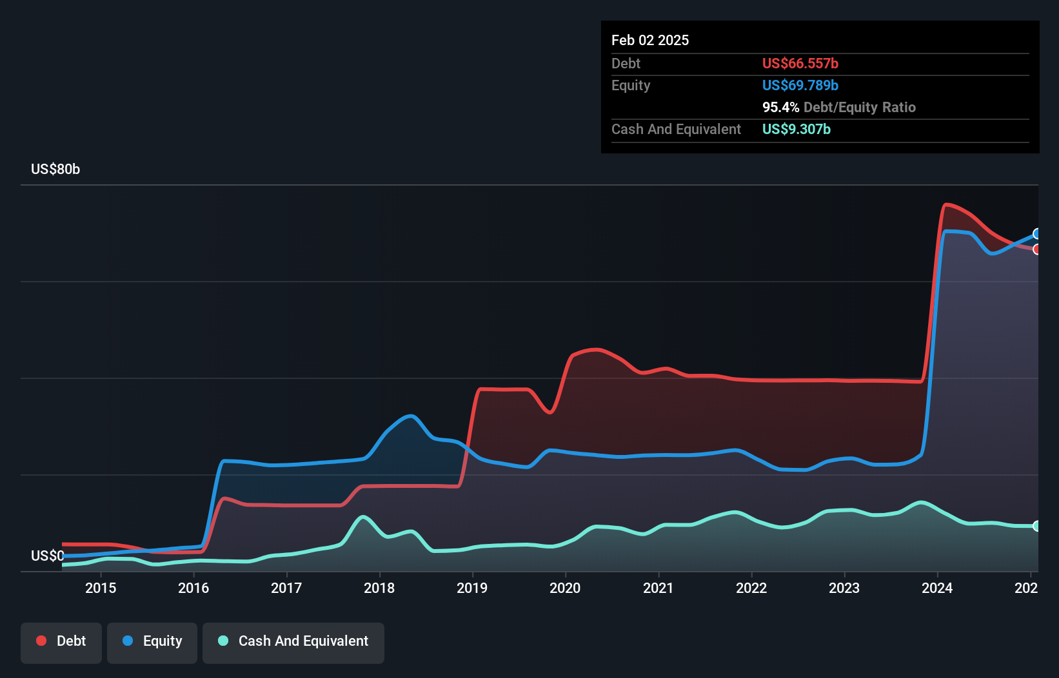Click the teal Cash endpoint marker on chart
Image resolution: width=1059 pixels, height=678 pixels.
coord(1037,526)
